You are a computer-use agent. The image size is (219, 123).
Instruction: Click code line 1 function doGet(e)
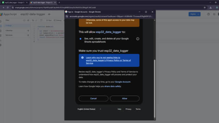(x=46, y=27)
